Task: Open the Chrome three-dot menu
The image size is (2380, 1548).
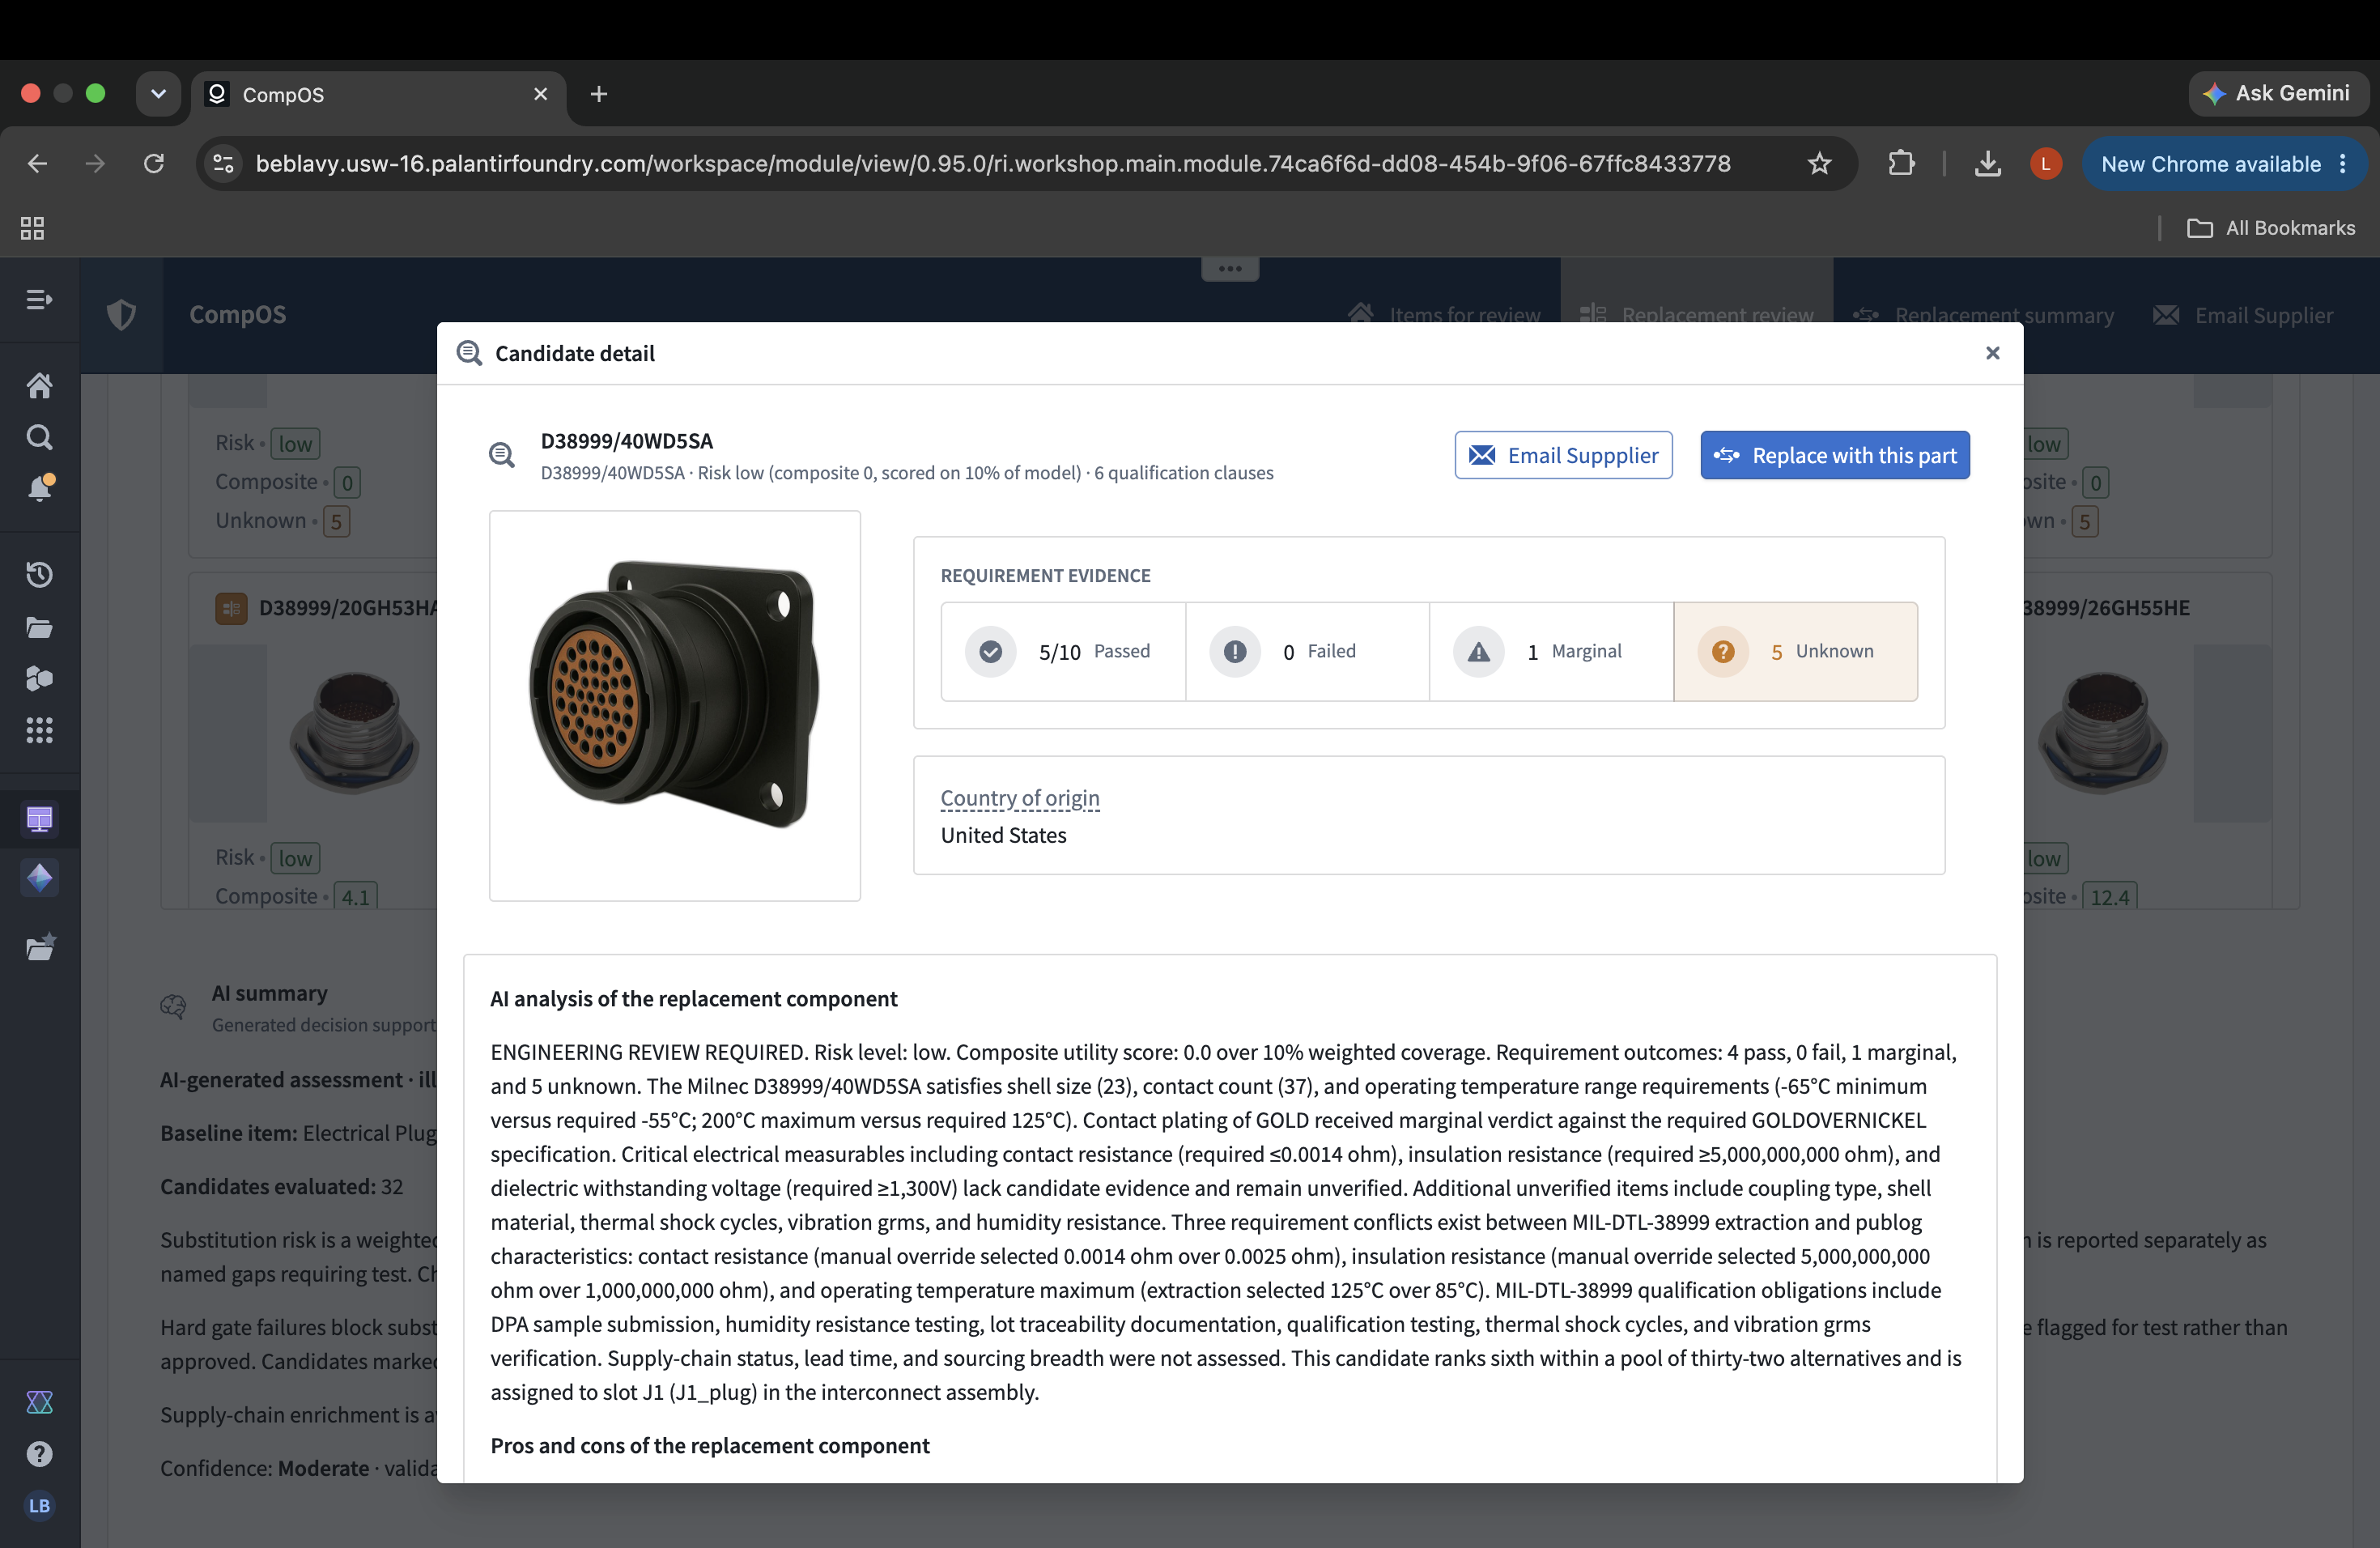Action: [2343, 163]
